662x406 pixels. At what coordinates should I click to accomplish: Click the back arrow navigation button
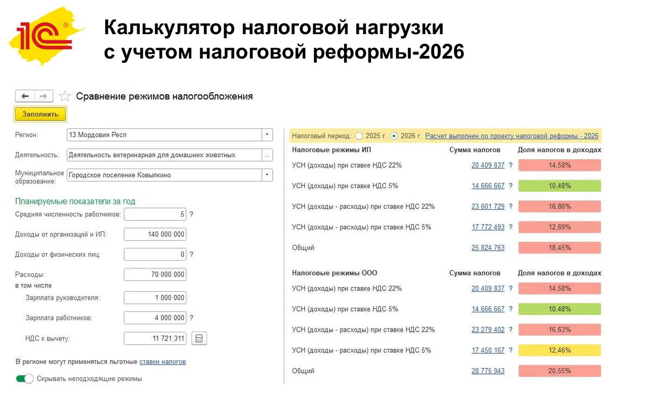(25, 96)
